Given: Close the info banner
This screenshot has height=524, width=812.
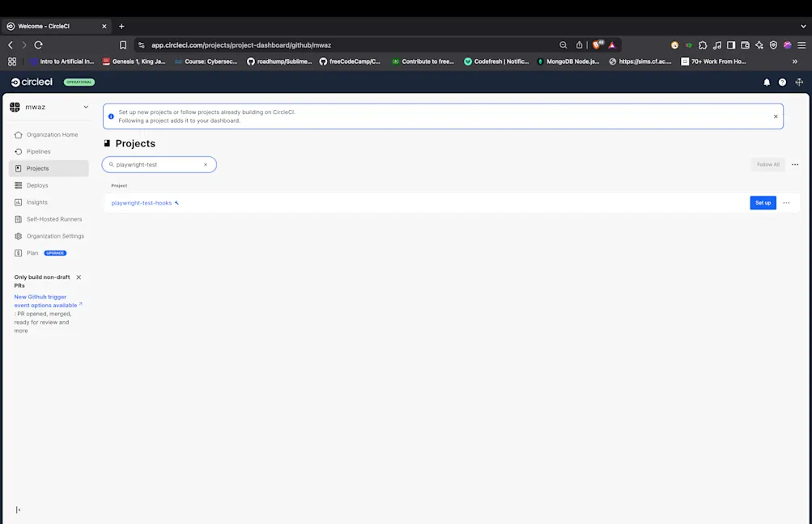Looking at the screenshot, I should click(x=776, y=116).
